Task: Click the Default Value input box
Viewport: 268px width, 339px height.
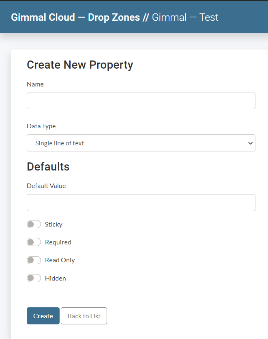Action: click(x=141, y=203)
